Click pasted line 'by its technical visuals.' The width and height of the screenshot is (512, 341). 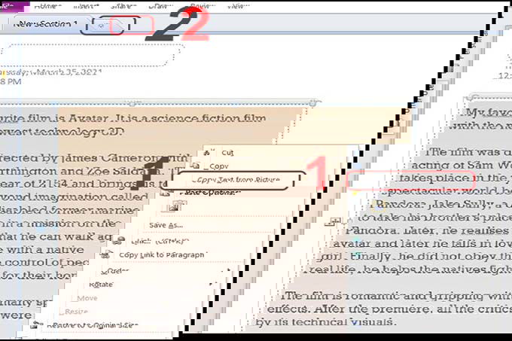[x=325, y=322]
